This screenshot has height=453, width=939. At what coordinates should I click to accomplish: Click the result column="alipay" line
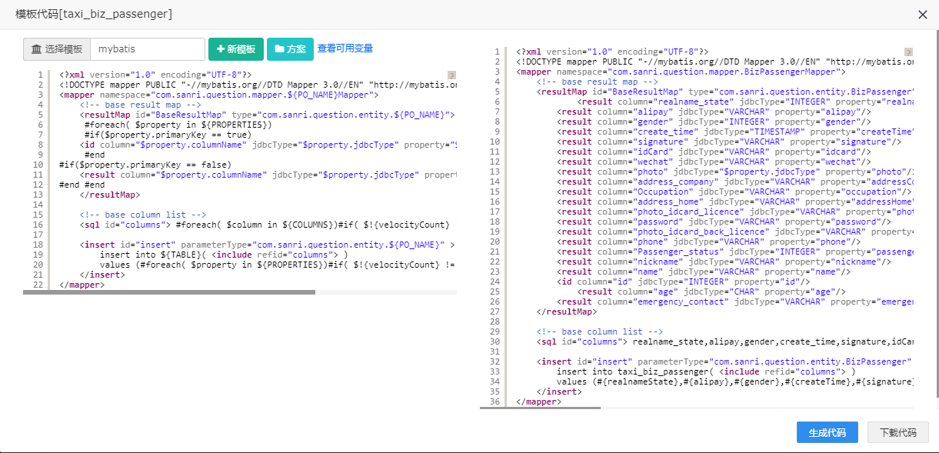pos(714,112)
